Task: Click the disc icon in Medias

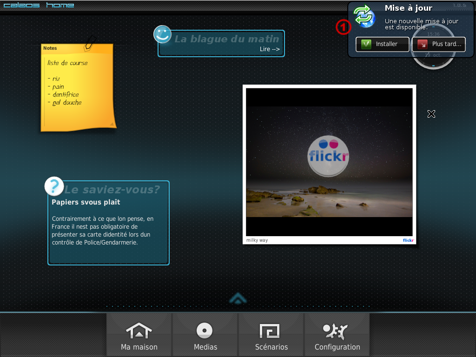Action: point(205,331)
